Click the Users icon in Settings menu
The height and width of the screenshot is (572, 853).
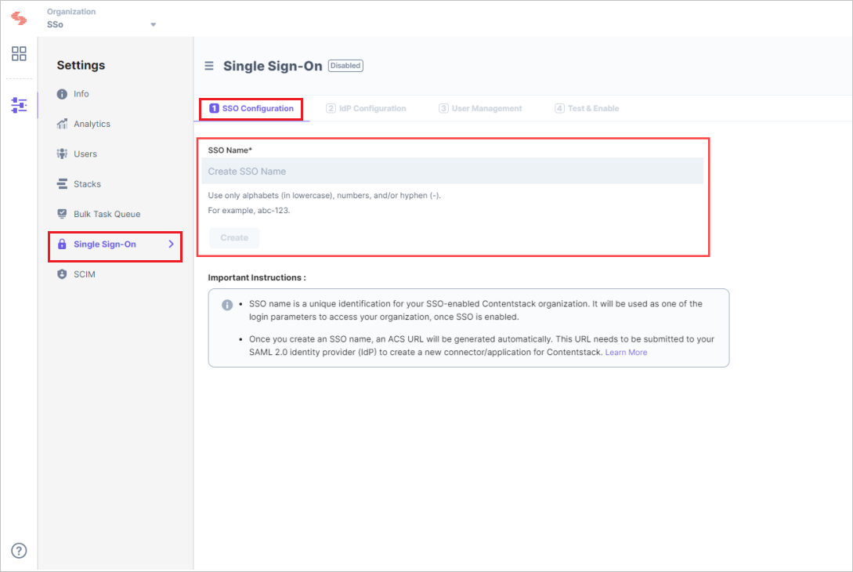coord(63,153)
